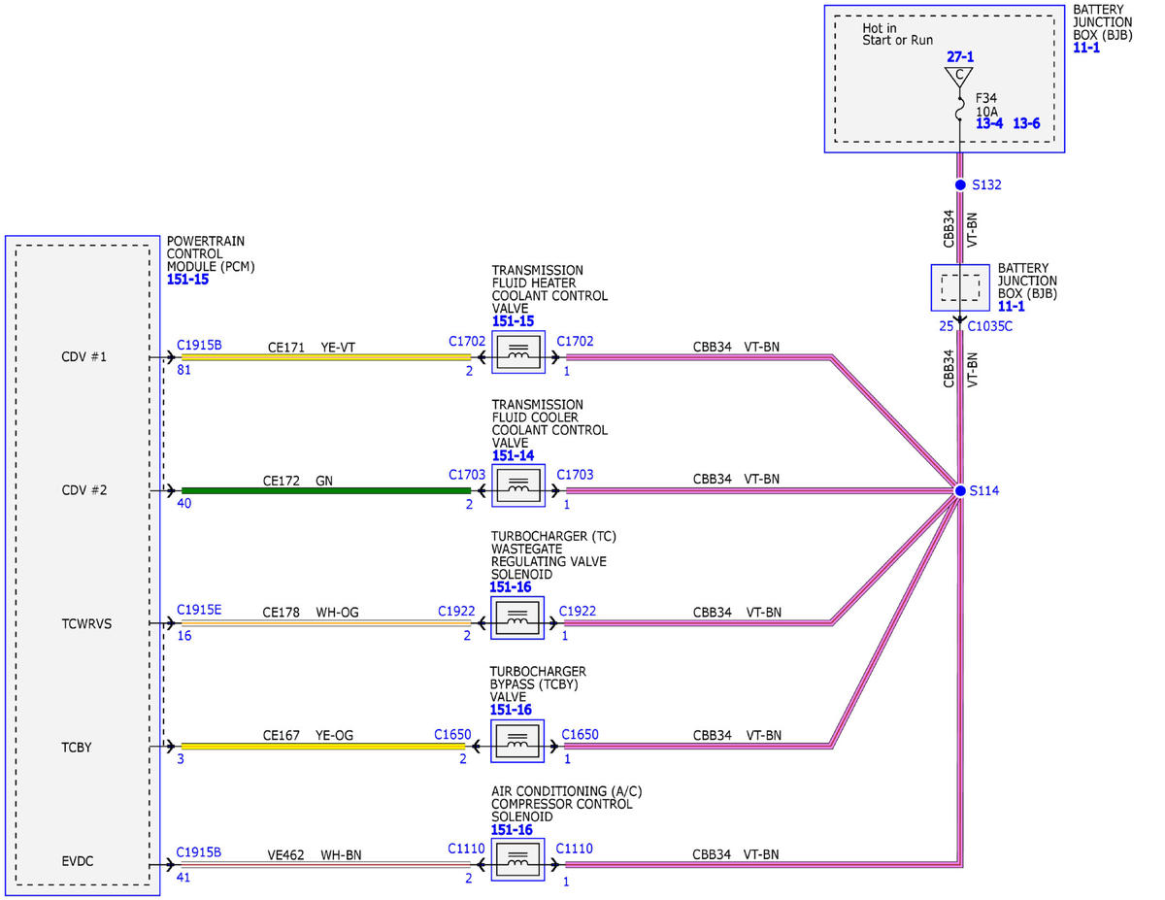Viewport: 1165px width, 900px height.
Task: Select the A/C Compressor Control Solenoid symbol
Action: [518, 859]
